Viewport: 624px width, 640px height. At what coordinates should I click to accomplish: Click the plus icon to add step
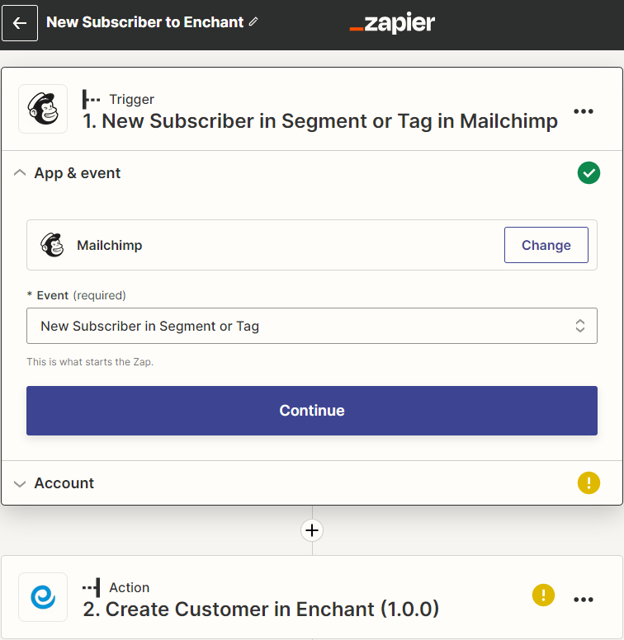pos(312,530)
